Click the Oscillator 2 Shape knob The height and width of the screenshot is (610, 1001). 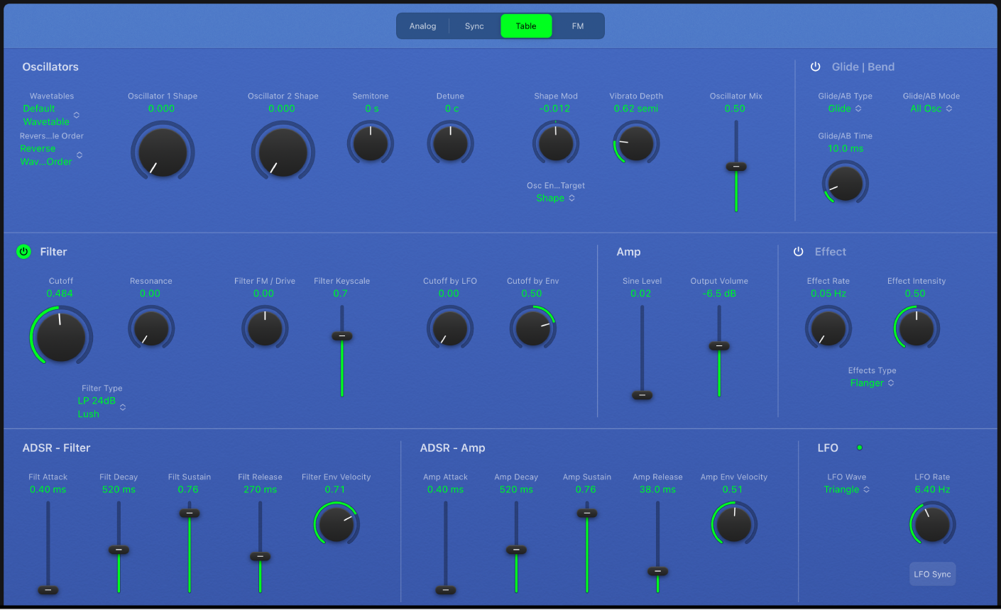(x=283, y=152)
